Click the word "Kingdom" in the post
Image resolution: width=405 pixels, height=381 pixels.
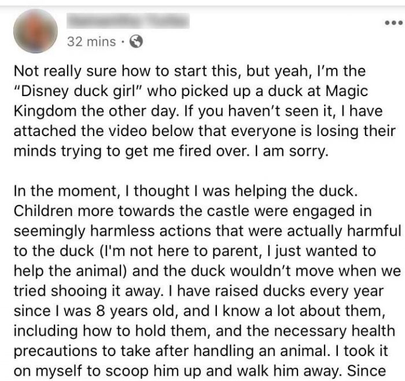[x=46, y=111]
